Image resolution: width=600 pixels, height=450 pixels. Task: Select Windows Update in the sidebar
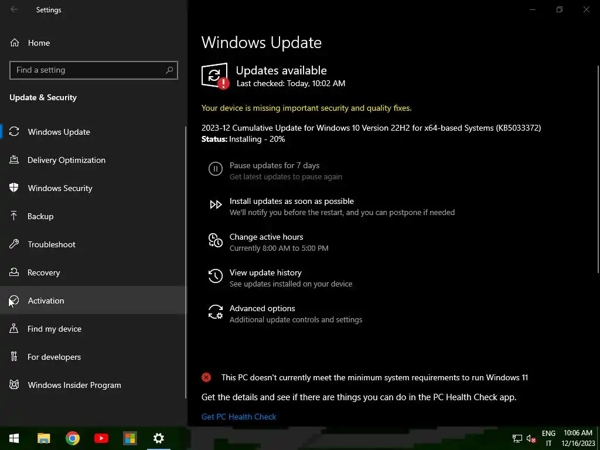tap(93, 132)
